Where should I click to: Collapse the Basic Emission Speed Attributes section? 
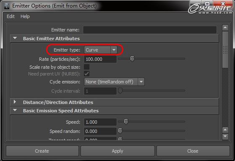(15, 110)
